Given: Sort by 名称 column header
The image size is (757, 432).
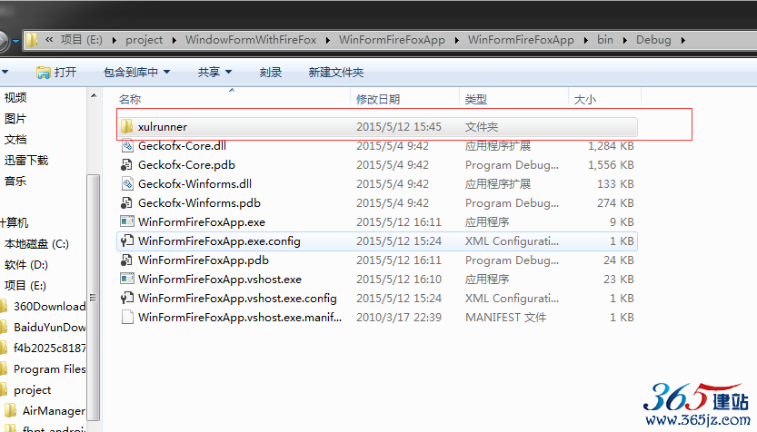Looking at the screenshot, I should 130,99.
